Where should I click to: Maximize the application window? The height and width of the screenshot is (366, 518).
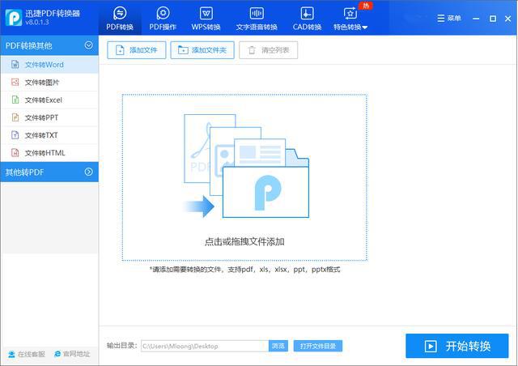493,19
